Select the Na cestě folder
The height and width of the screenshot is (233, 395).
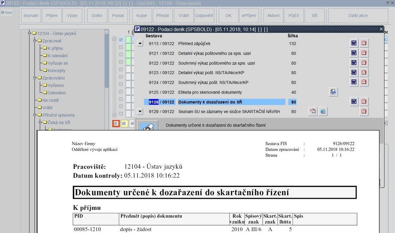click(48, 100)
